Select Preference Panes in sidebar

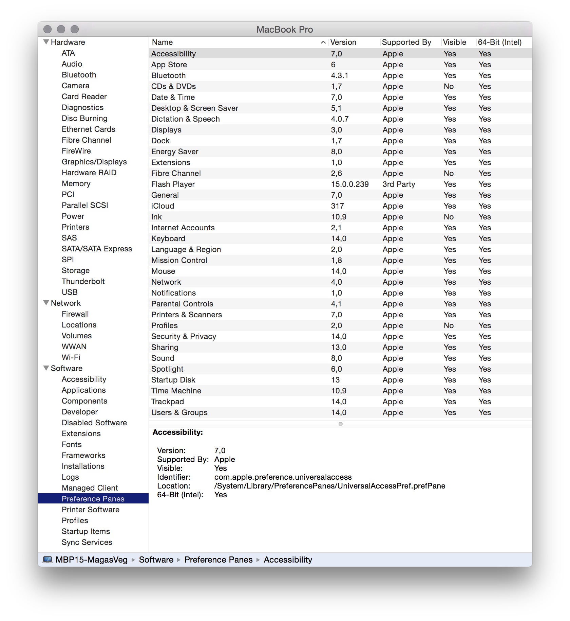[x=93, y=499]
